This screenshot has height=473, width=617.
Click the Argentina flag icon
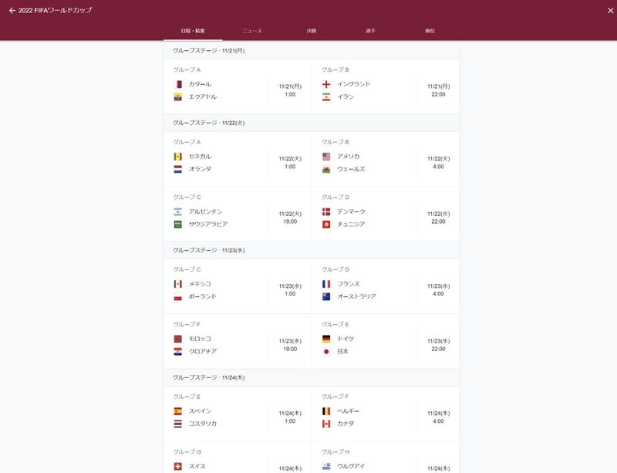pos(178,211)
